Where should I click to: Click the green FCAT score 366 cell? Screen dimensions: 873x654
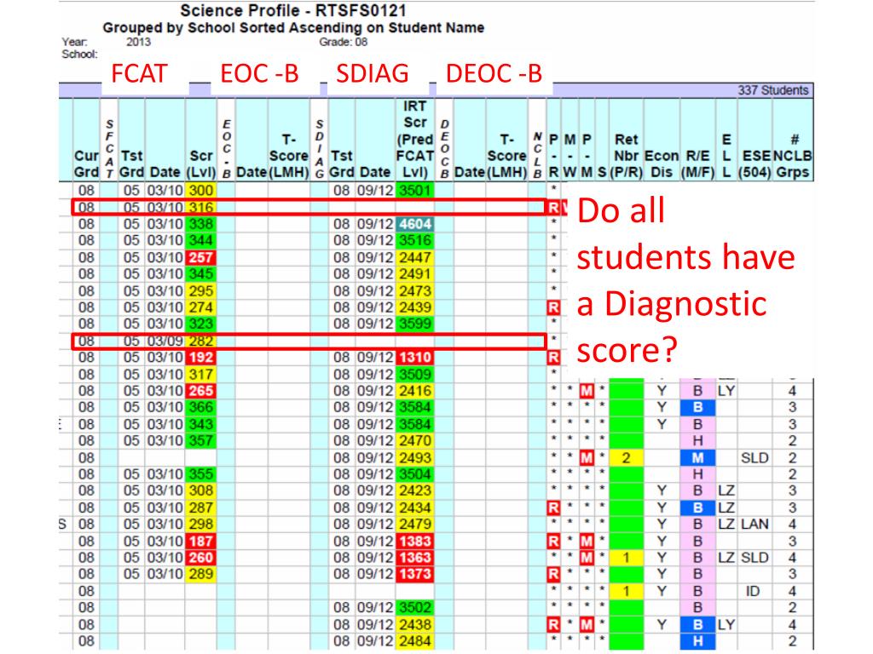[200, 408]
